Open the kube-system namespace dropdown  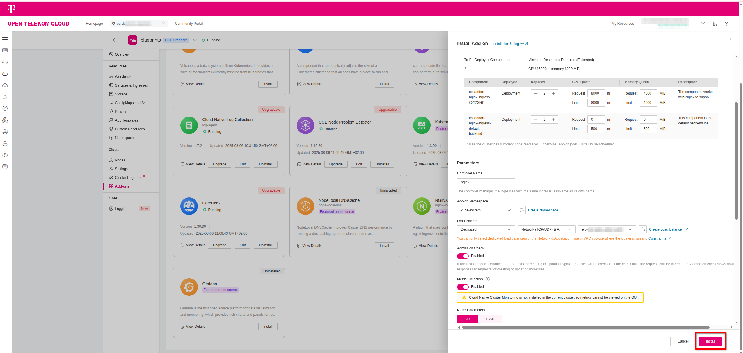[x=486, y=210]
